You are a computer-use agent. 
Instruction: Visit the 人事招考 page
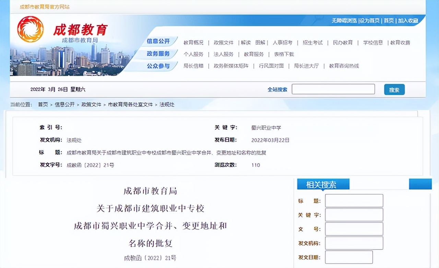point(283,43)
